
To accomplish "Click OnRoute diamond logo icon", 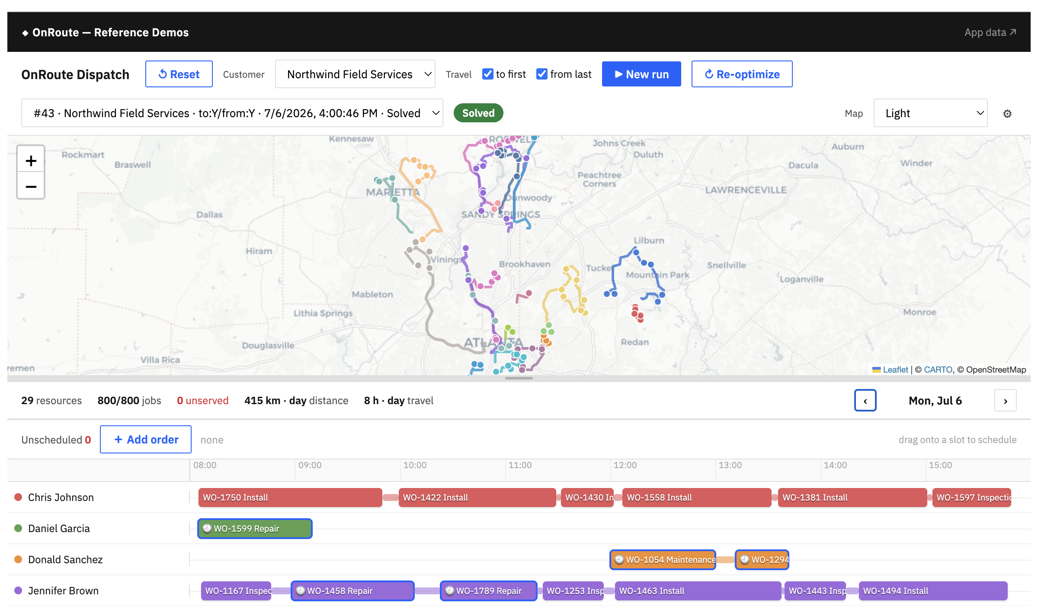I will pyautogui.click(x=25, y=33).
